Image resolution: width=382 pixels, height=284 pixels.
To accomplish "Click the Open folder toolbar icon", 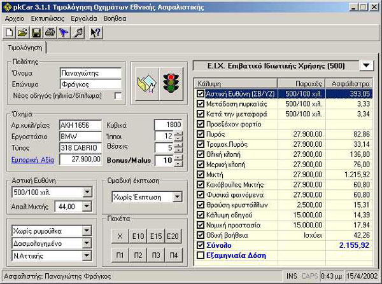I will pos(22,32).
